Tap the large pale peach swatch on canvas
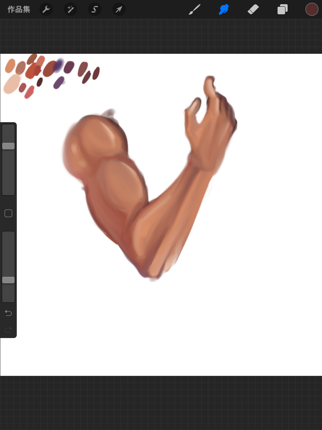Viewport: 322px width, 430px height. [x=12, y=84]
